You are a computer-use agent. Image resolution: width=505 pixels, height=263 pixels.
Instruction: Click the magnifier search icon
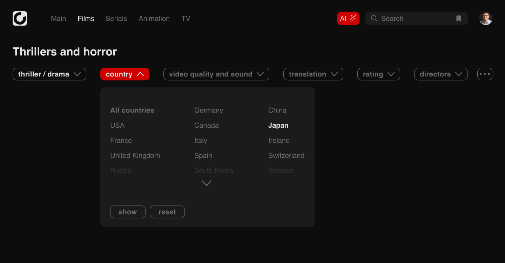pyautogui.click(x=374, y=19)
